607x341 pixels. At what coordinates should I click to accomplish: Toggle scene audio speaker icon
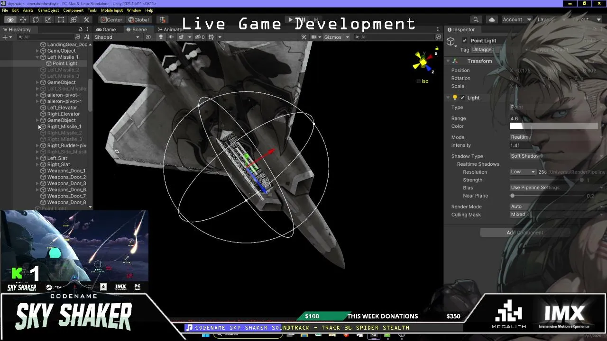(171, 37)
